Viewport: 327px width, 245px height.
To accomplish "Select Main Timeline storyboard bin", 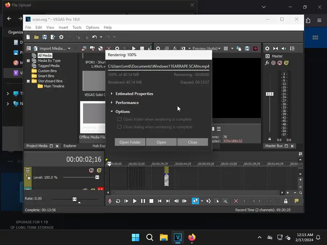I will click(54, 86).
